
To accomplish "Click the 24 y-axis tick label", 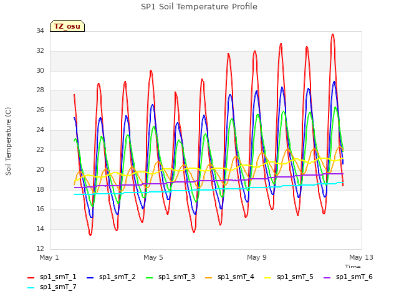I will (x=40, y=130).
